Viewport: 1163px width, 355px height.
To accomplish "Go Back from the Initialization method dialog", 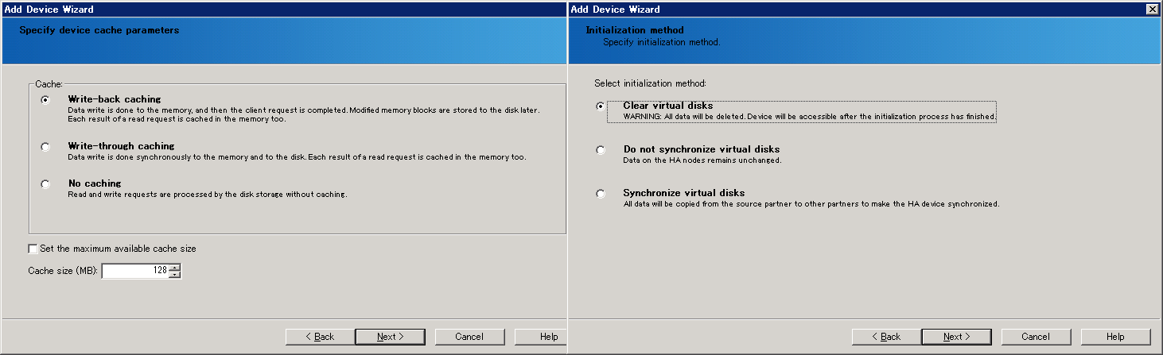I will 887,337.
